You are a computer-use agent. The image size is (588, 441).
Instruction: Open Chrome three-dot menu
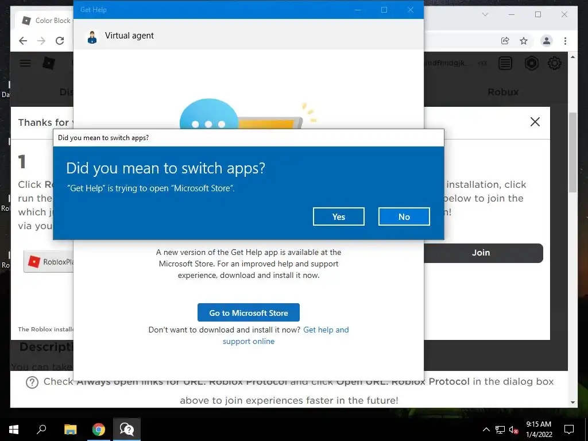pyautogui.click(x=565, y=41)
